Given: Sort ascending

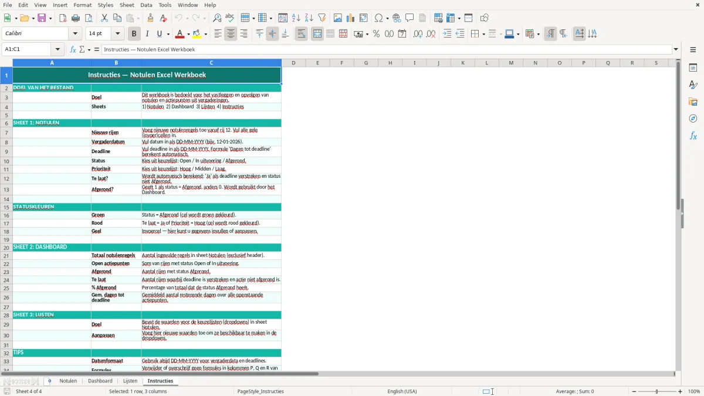Looking at the screenshot, I should pyautogui.click(x=296, y=18).
